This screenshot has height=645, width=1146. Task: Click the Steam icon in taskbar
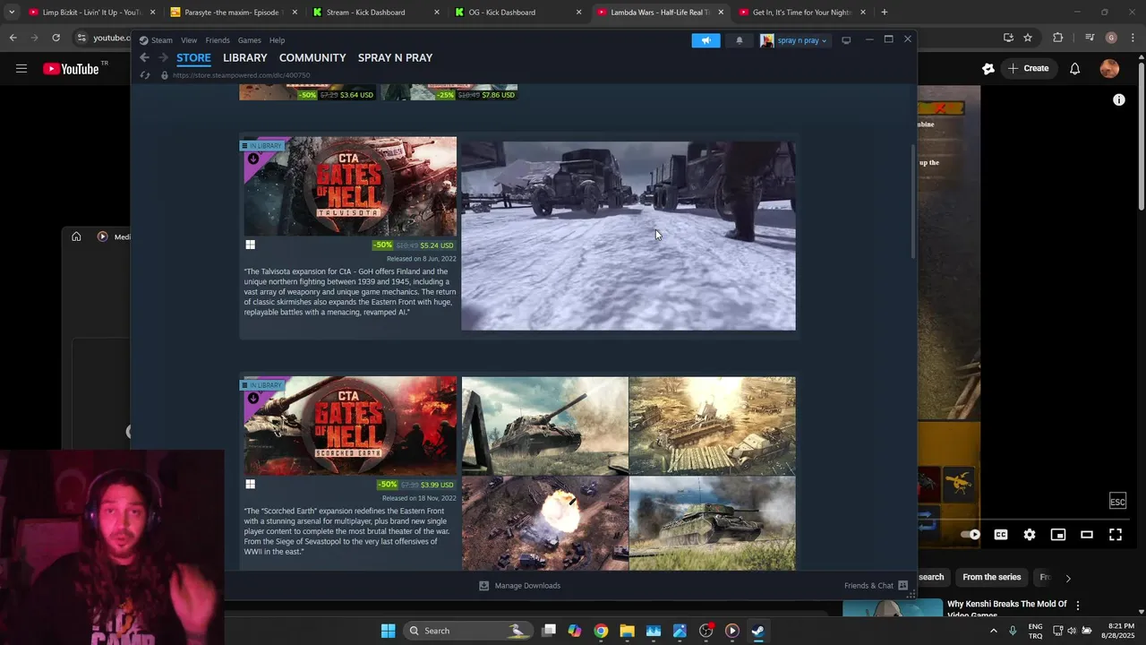757,631
